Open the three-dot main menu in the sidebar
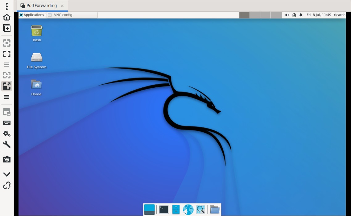351x216 pixels. (x=7, y=6)
